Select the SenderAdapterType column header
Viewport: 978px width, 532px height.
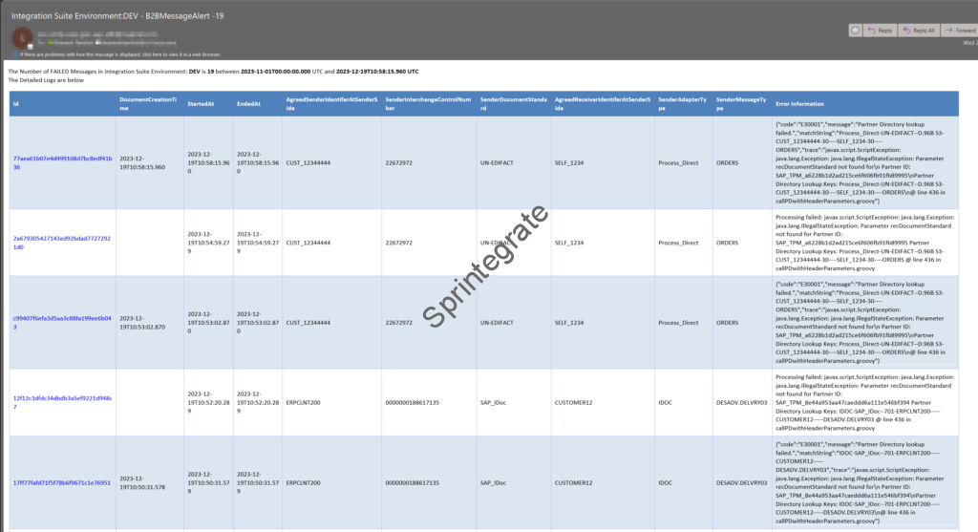[680, 103]
